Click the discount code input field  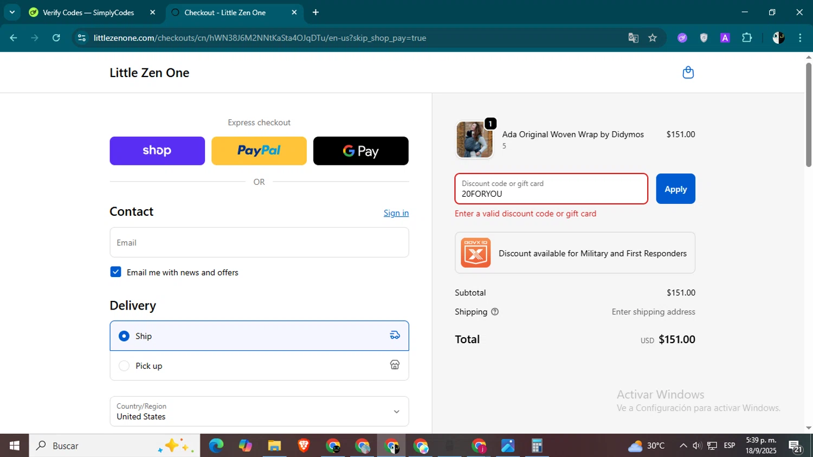click(x=551, y=189)
